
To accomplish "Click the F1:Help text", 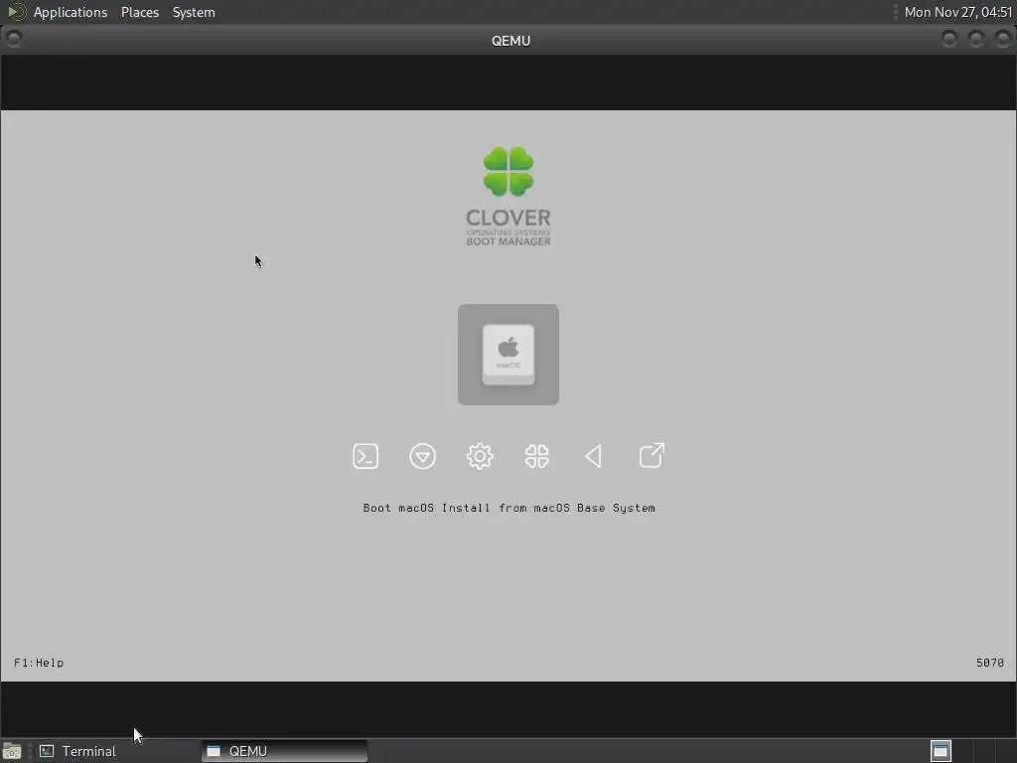I will coord(39,663).
